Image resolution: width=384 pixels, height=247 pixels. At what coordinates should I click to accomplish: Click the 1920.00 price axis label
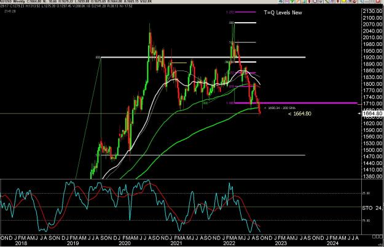pos(372,58)
